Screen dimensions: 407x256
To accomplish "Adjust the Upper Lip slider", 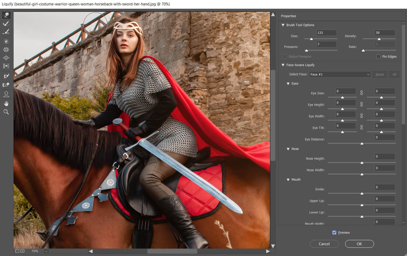I will [362, 205].
